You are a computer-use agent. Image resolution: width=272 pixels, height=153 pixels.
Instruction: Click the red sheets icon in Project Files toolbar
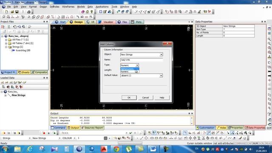[x=3, y=27]
